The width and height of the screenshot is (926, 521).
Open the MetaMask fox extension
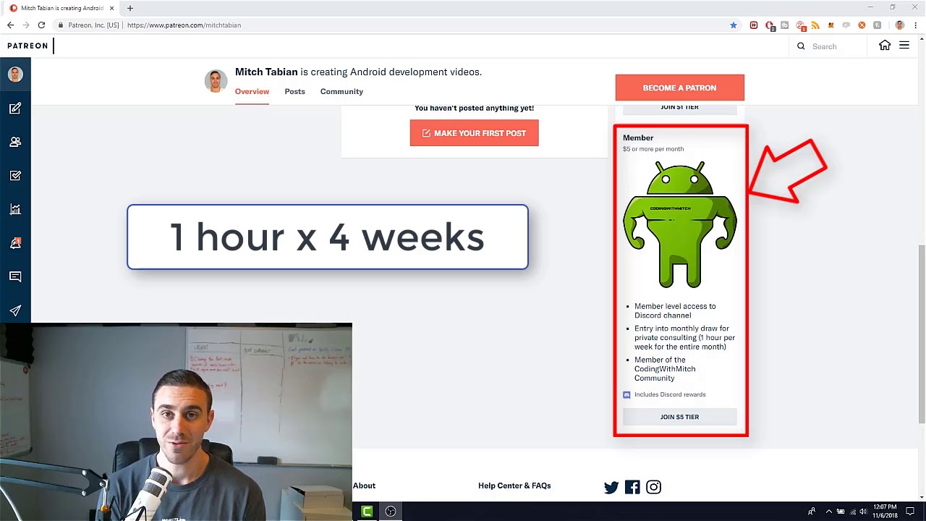(x=831, y=25)
